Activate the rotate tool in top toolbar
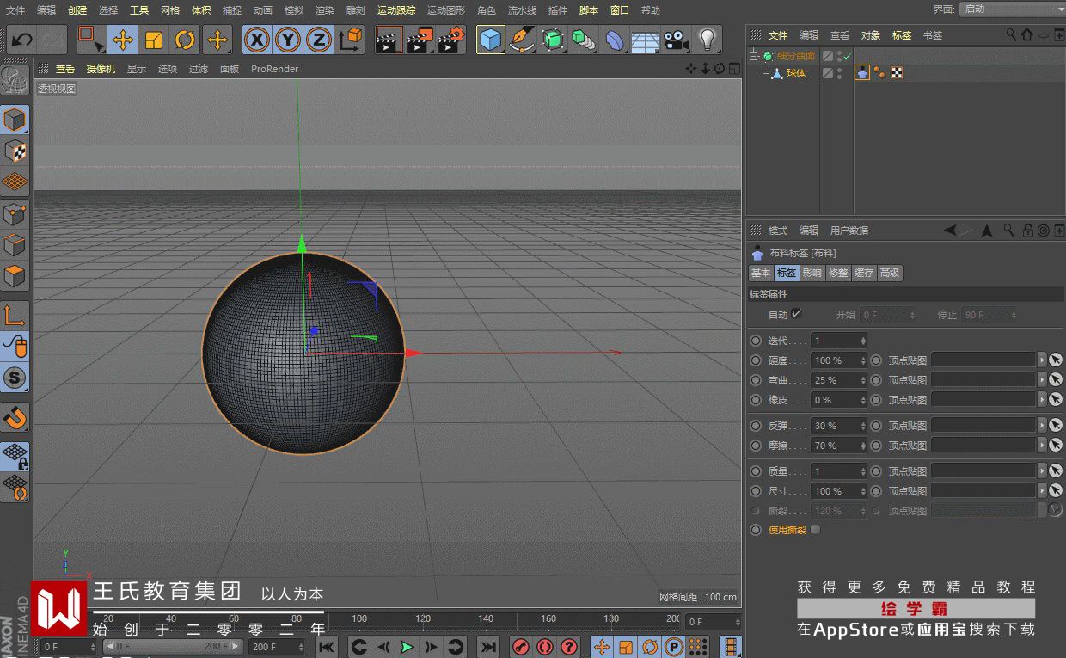 tap(185, 40)
